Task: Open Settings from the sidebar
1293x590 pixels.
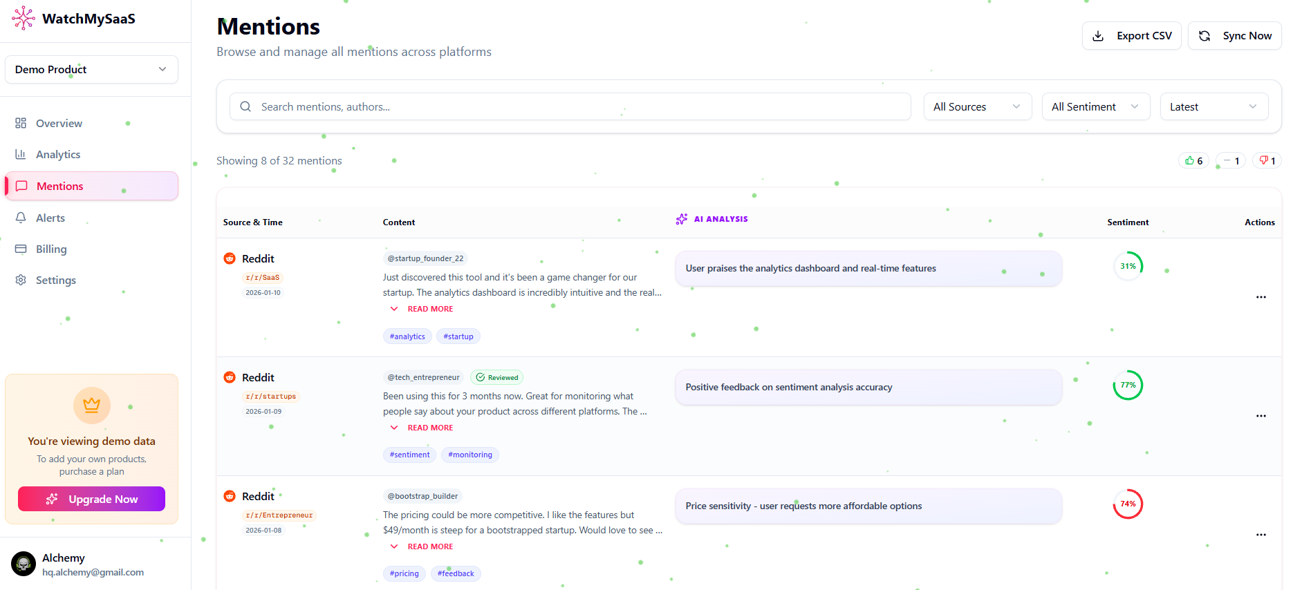Action: point(91,280)
